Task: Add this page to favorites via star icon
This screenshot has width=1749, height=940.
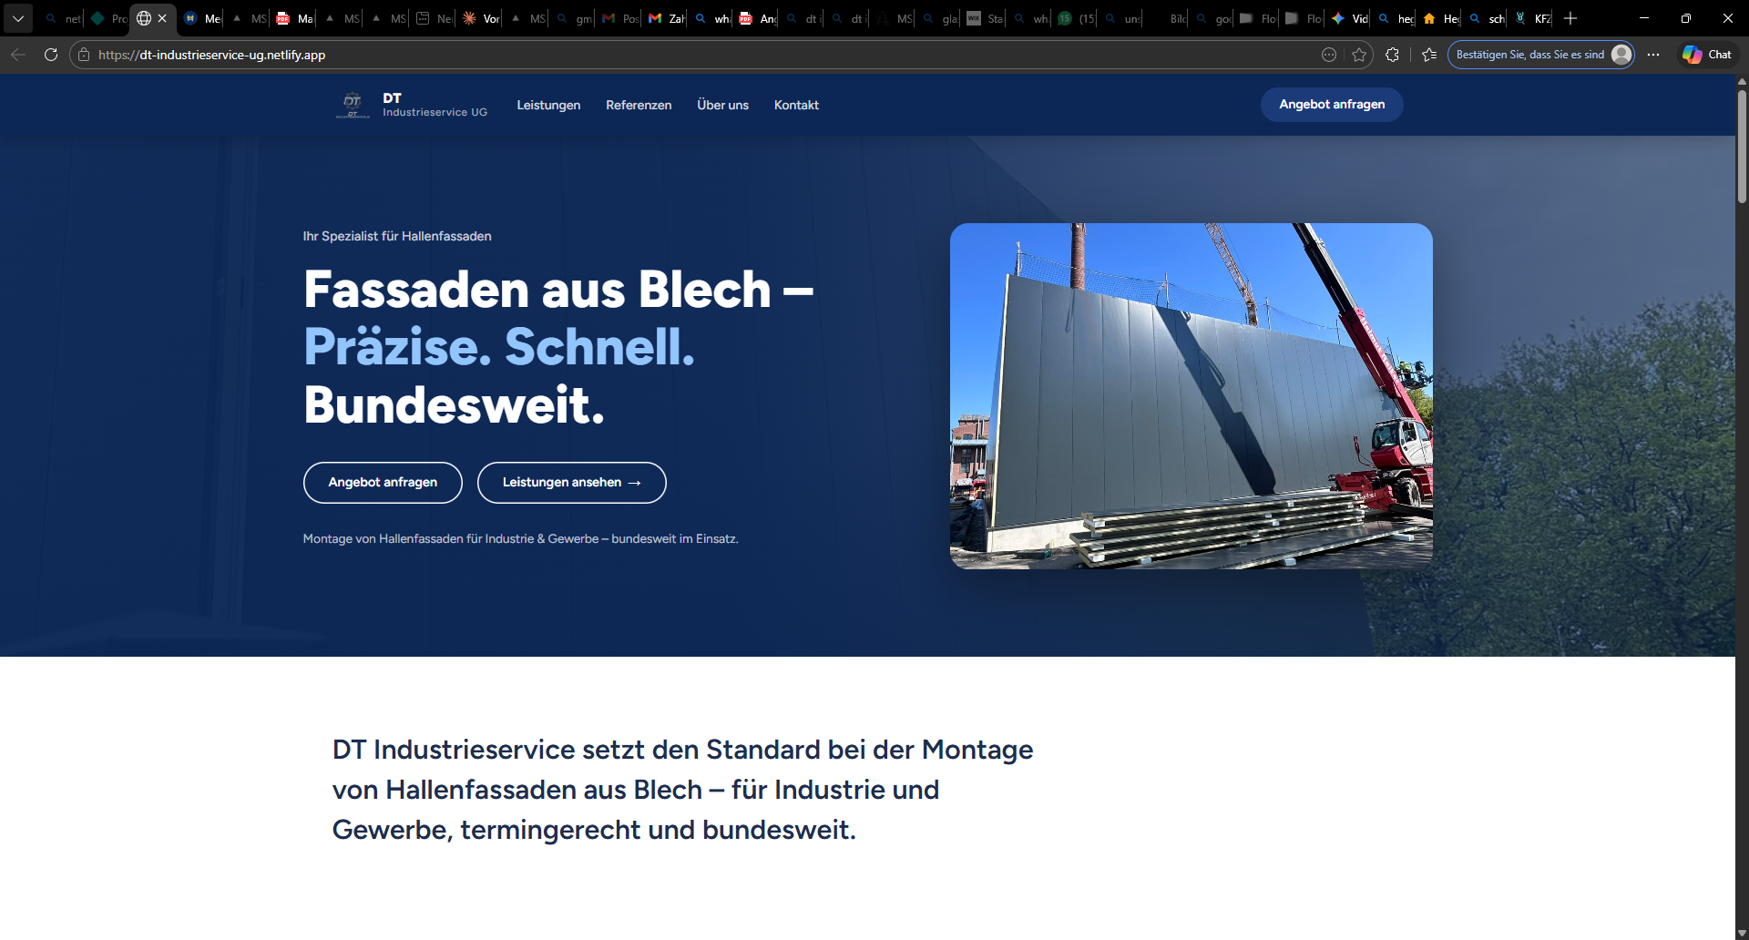Action: (1360, 55)
